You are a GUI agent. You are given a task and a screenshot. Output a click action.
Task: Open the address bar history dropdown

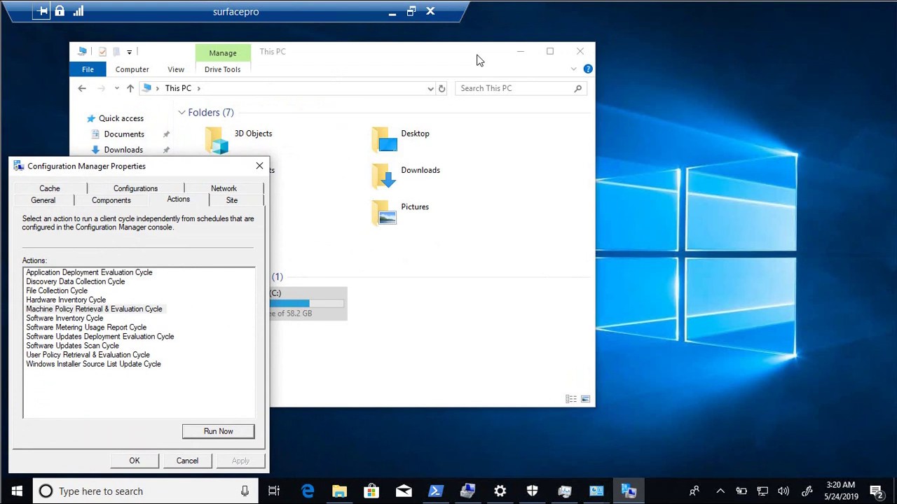click(430, 88)
